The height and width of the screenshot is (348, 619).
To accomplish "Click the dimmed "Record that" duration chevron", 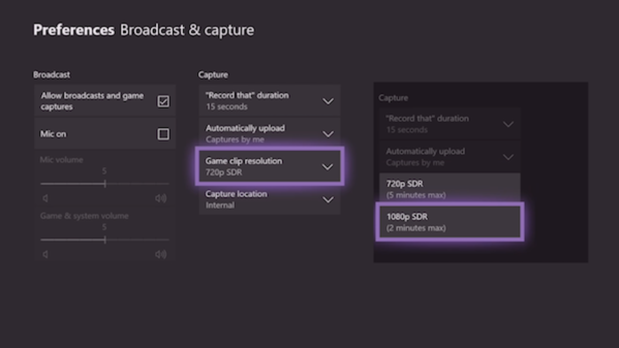I will 508,124.
